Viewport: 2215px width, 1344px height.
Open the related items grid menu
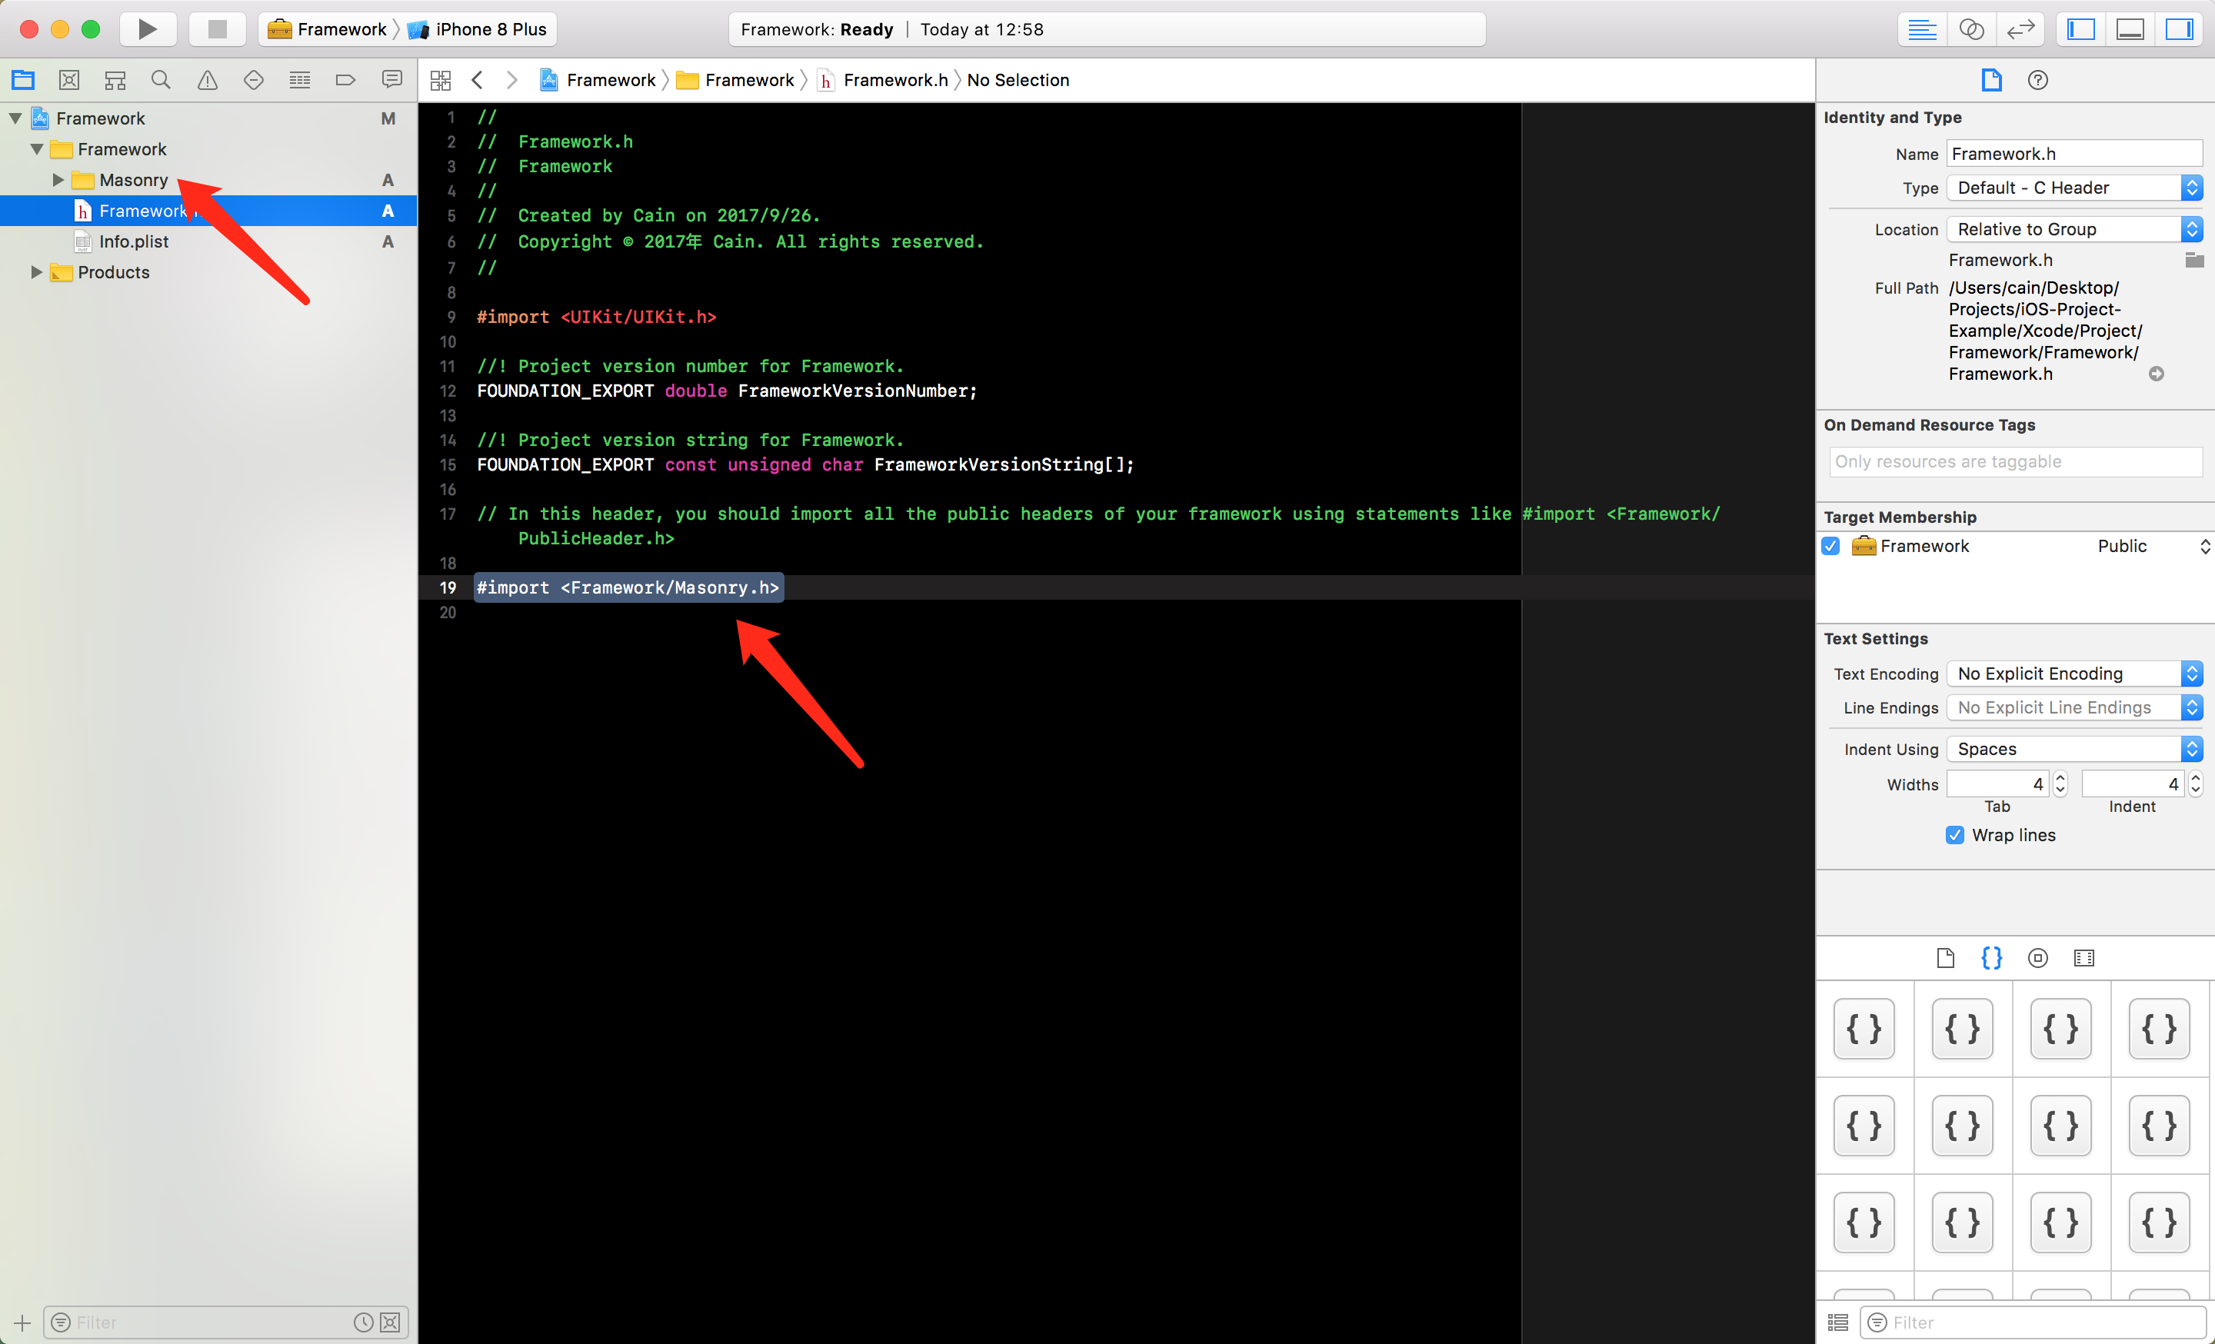click(x=441, y=80)
